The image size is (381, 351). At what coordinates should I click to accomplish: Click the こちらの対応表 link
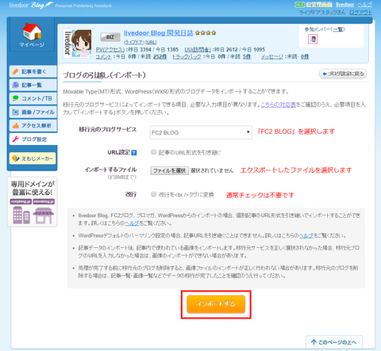point(279,105)
